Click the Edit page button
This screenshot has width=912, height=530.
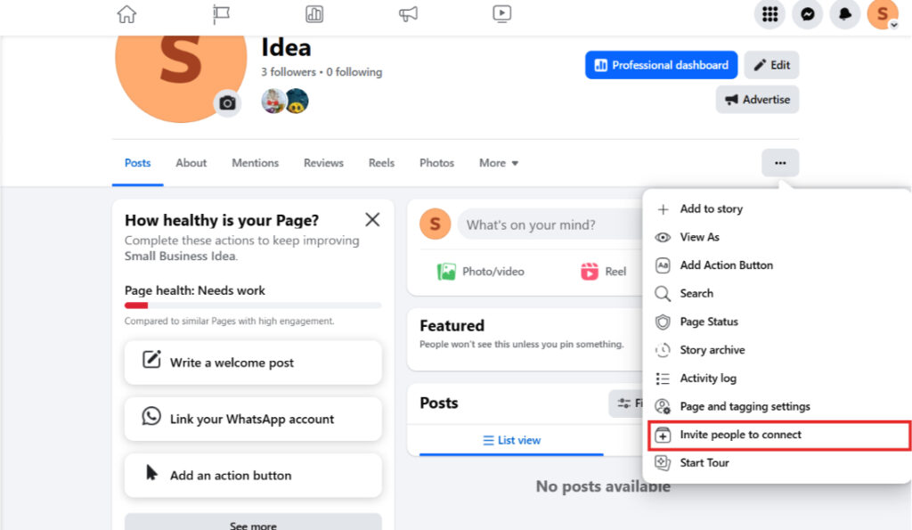[772, 65]
